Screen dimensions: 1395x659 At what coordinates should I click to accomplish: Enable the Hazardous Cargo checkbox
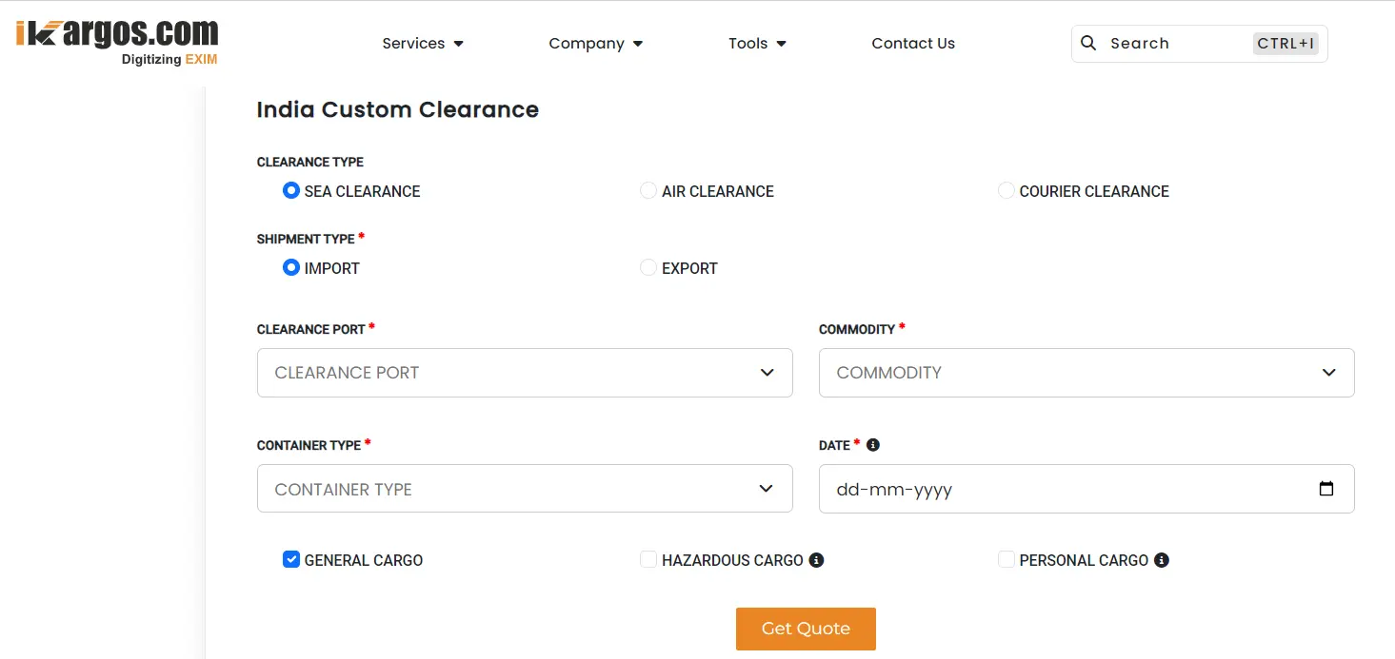[648, 560]
